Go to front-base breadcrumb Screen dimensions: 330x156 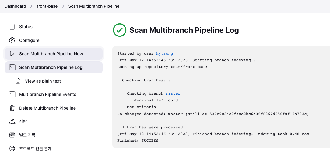[x=47, y=6]
